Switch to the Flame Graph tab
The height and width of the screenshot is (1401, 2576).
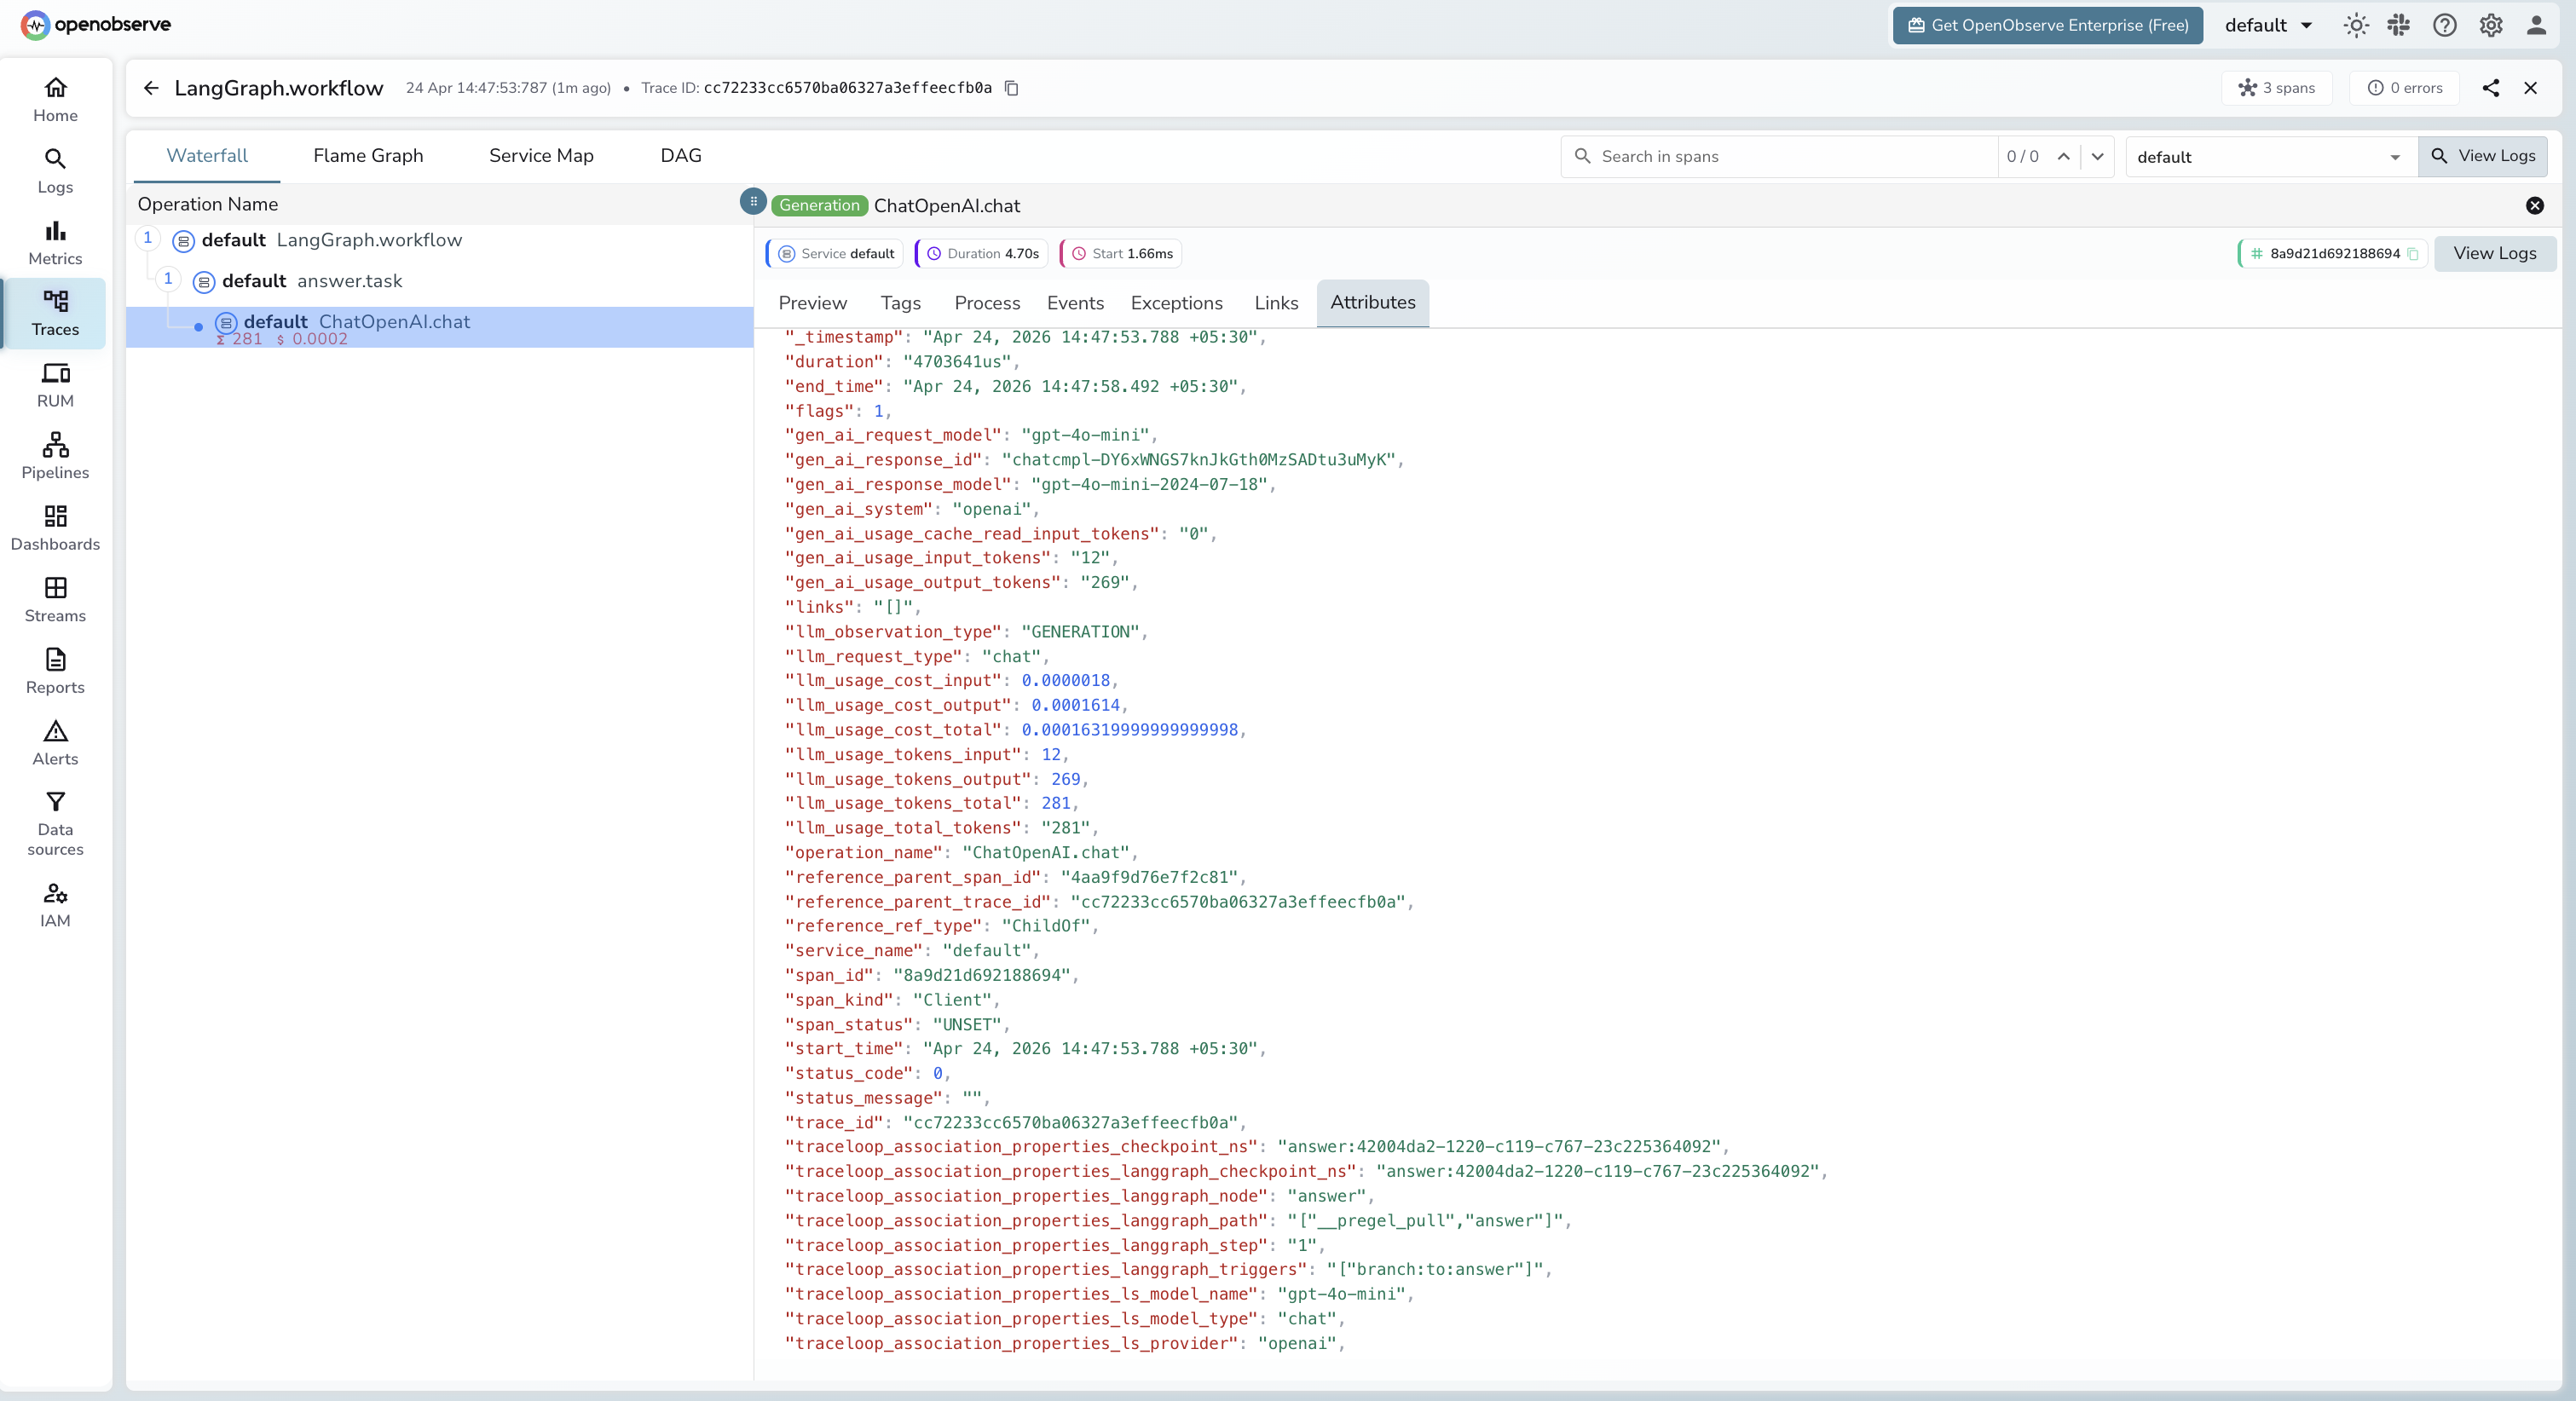tap(367, 155)
